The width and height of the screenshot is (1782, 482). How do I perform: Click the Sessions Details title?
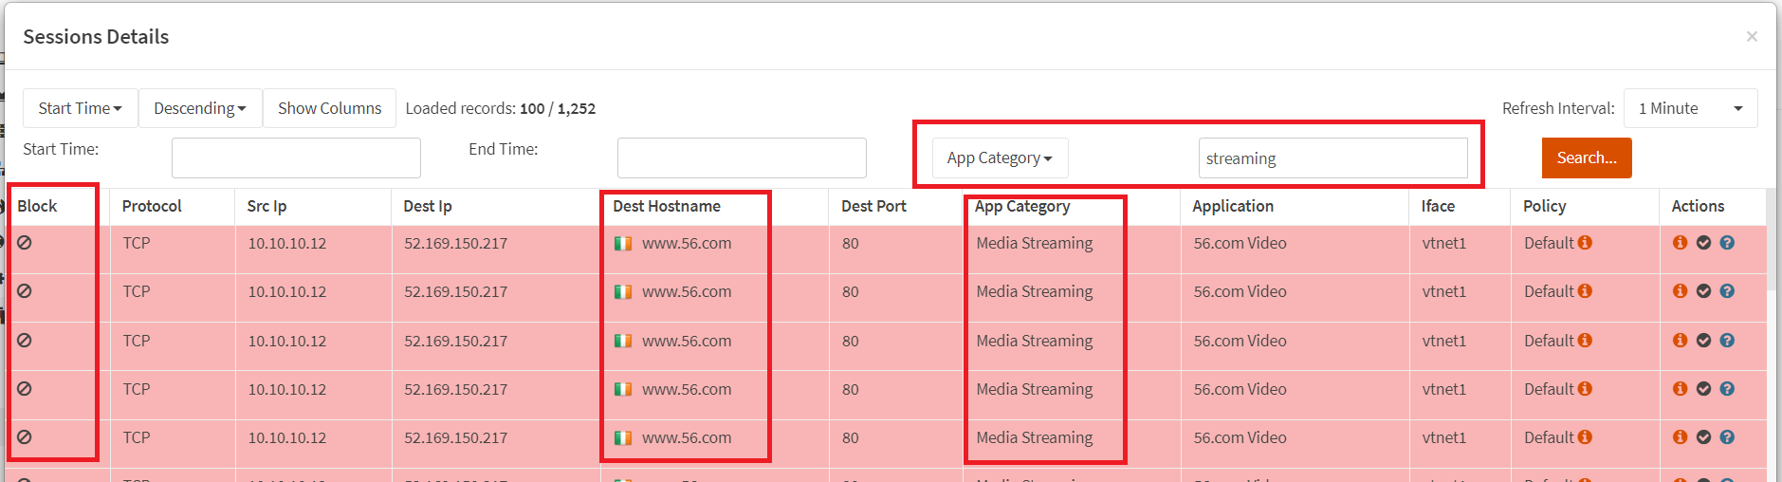coord(96,36)
